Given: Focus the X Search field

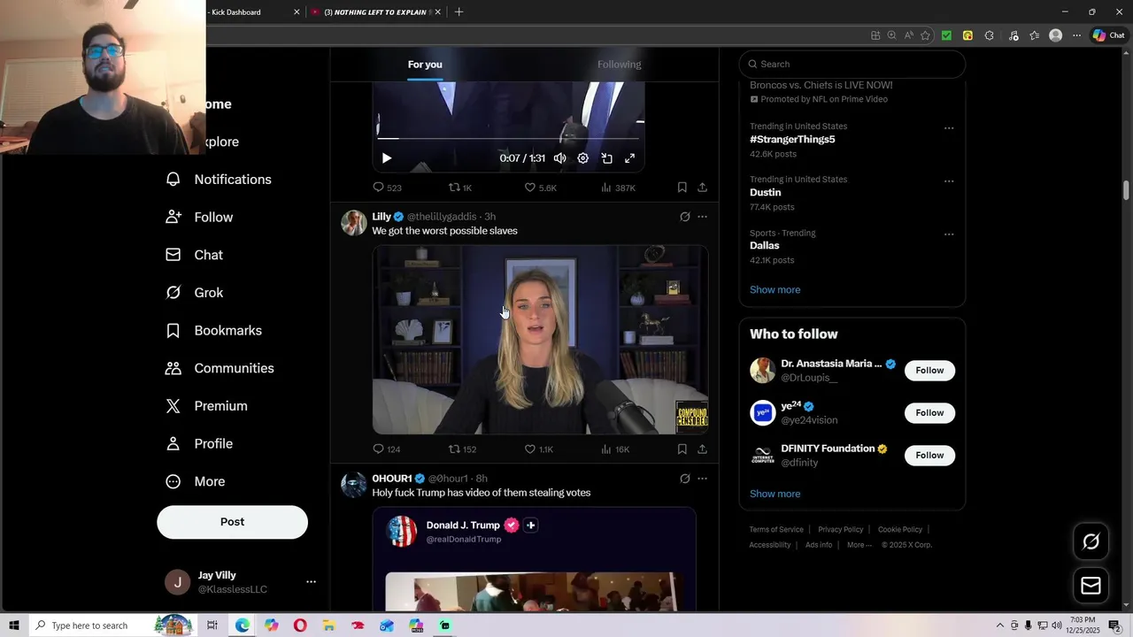Looking at the screenshot, I should 852,64.
